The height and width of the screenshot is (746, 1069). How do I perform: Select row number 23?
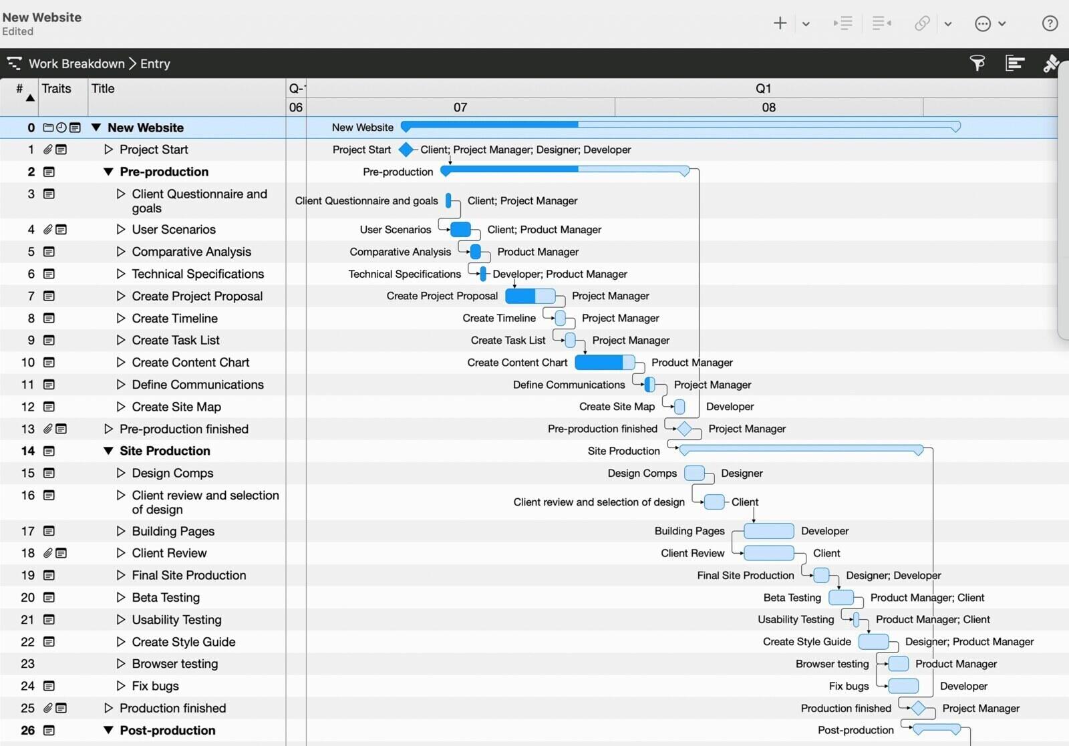pos(28,664)
